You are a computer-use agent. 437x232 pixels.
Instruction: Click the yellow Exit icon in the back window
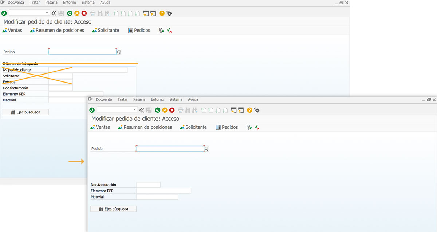[77, 13]
